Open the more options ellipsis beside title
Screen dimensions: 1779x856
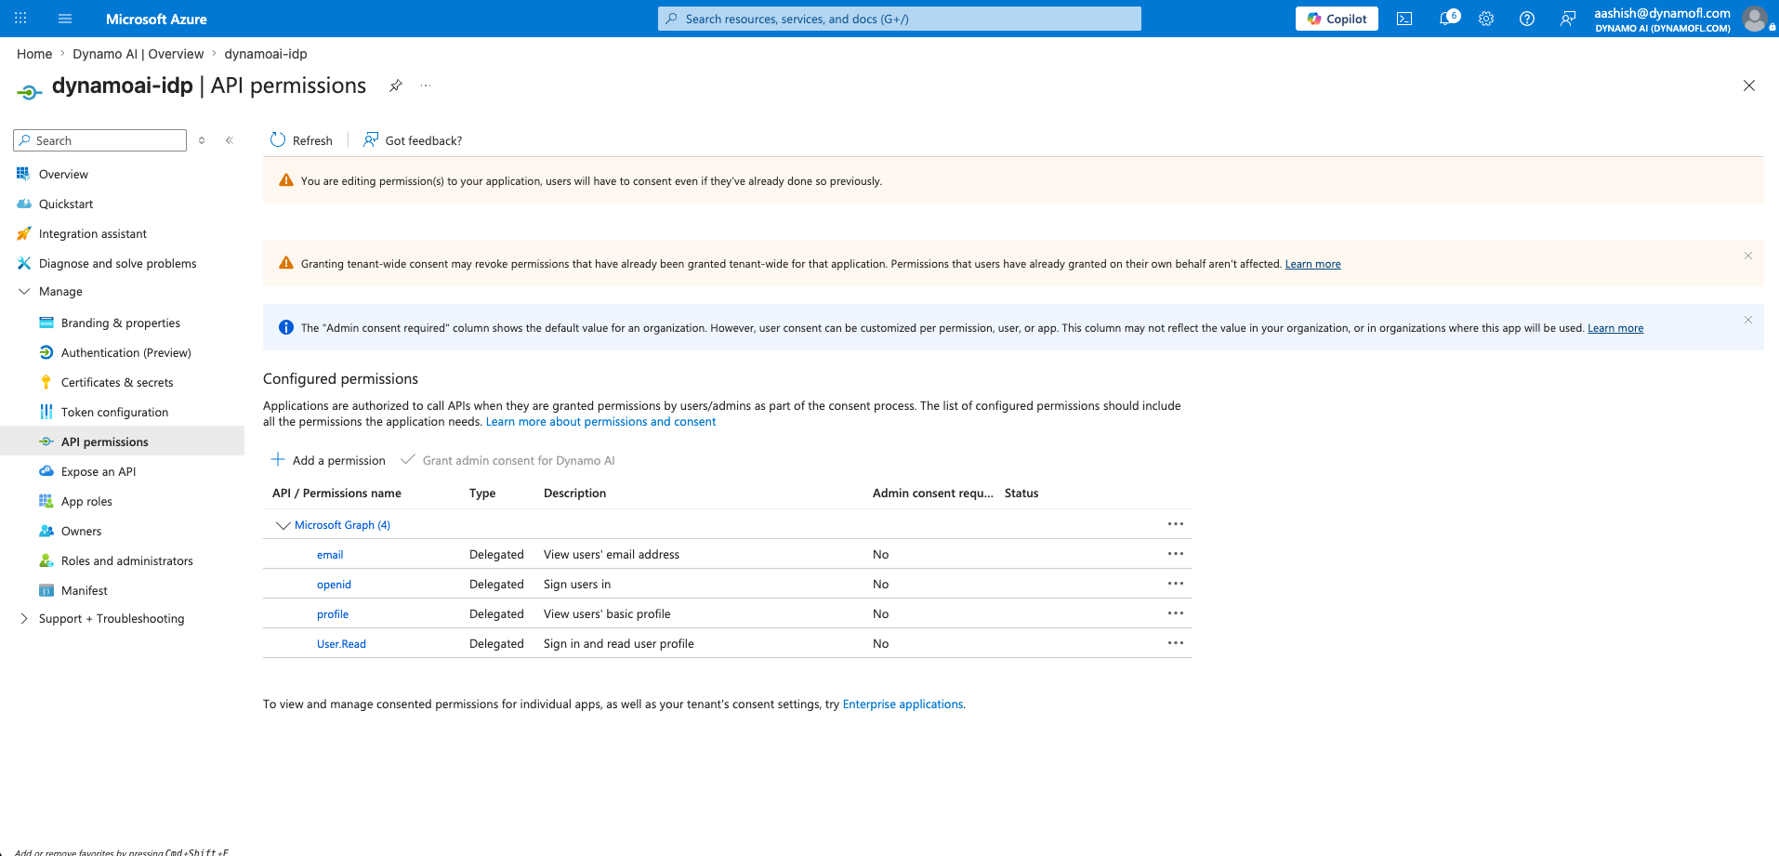[426, 86]
